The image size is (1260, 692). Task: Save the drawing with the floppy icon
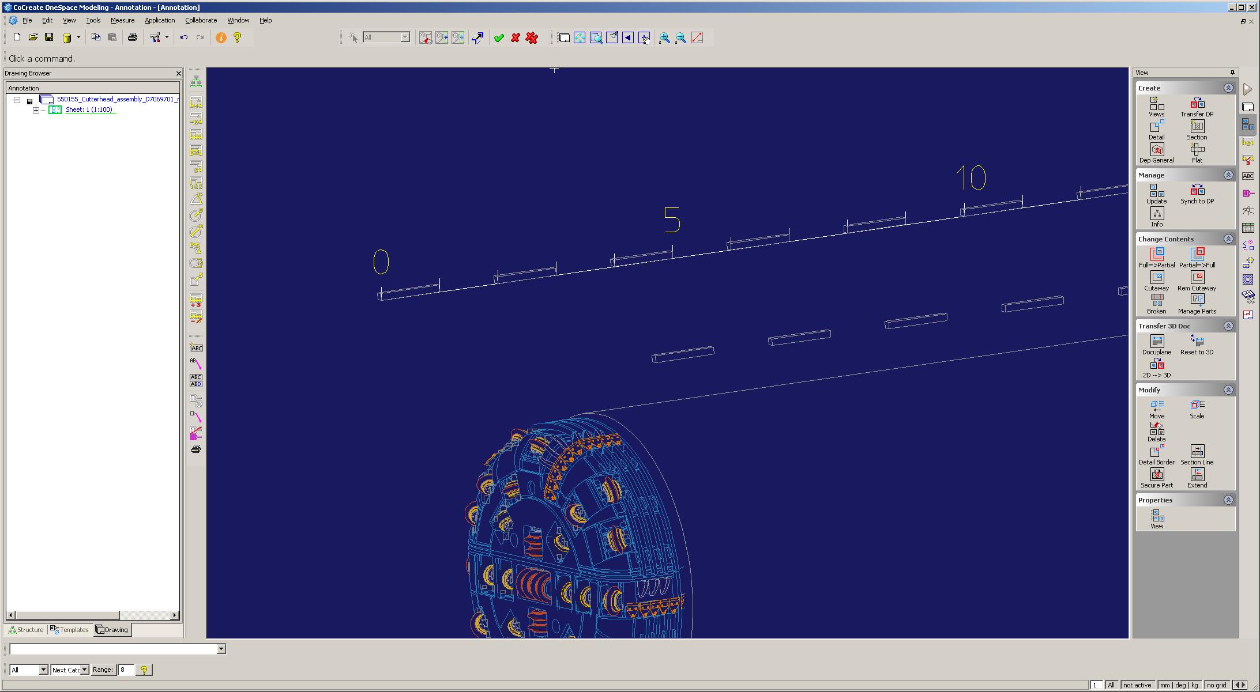(49, 37)
